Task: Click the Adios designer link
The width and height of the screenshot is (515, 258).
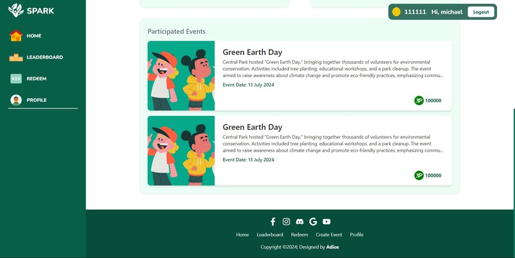Action: pyautogui.click(x=332, y=247)
